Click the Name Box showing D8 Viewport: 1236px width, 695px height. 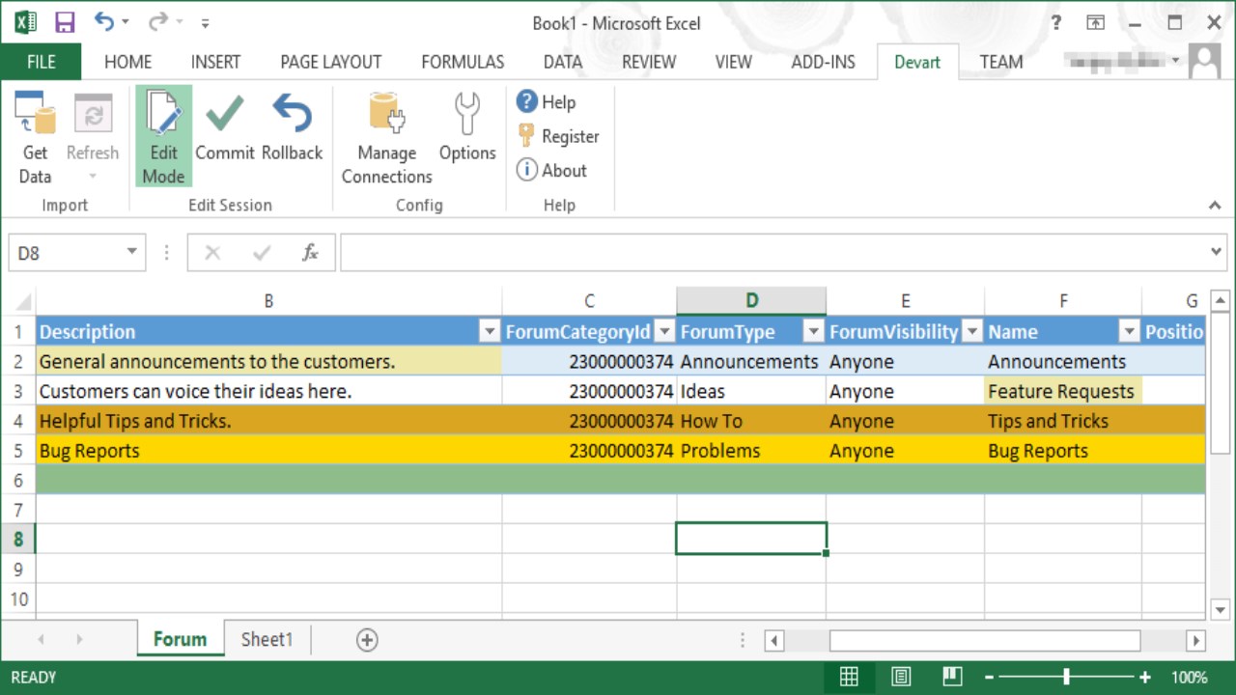tap(66, 253)
